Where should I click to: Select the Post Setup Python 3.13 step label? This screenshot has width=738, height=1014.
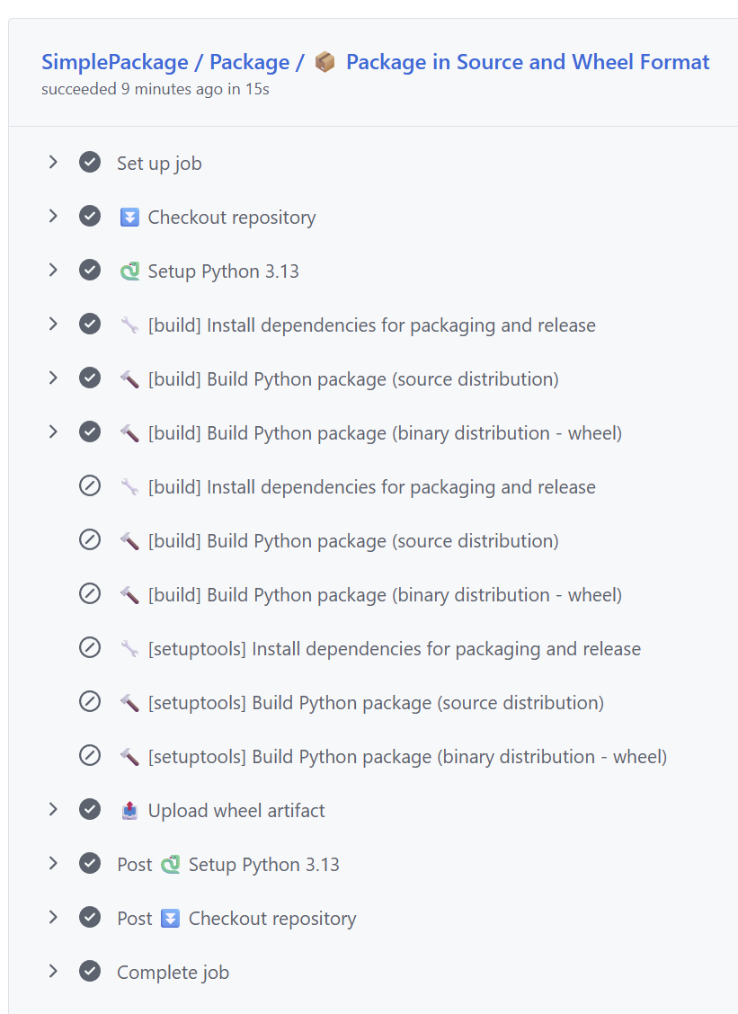pyautogui.click(x=263, y=864)
